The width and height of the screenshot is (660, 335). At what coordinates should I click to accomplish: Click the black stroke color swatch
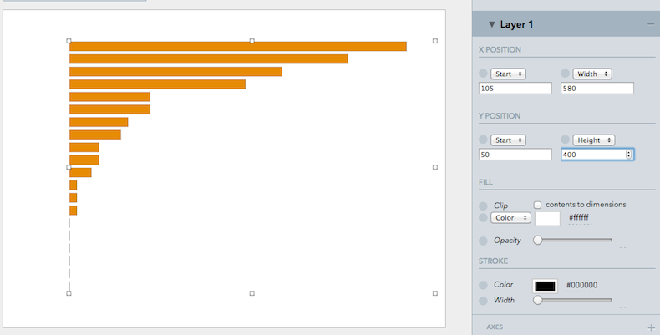click(545, 286)
